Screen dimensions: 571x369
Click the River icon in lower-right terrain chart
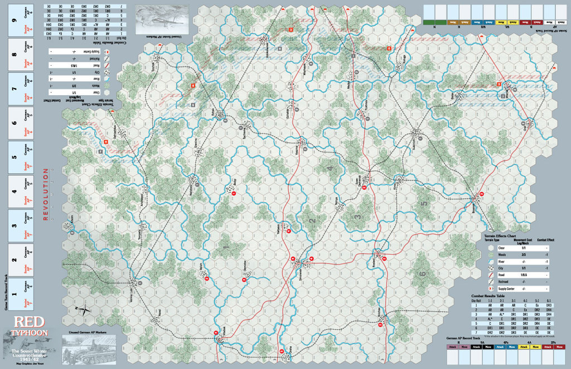(x=491, y=262)
